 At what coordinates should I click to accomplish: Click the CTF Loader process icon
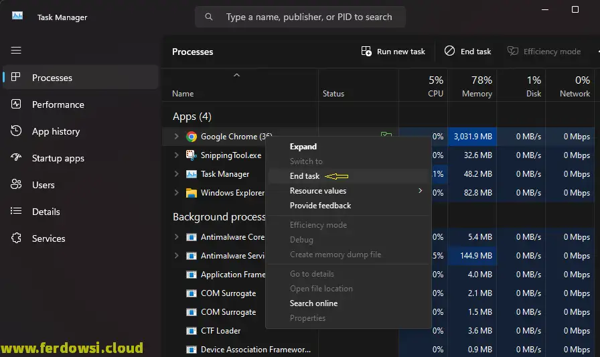tap(192, 331)
